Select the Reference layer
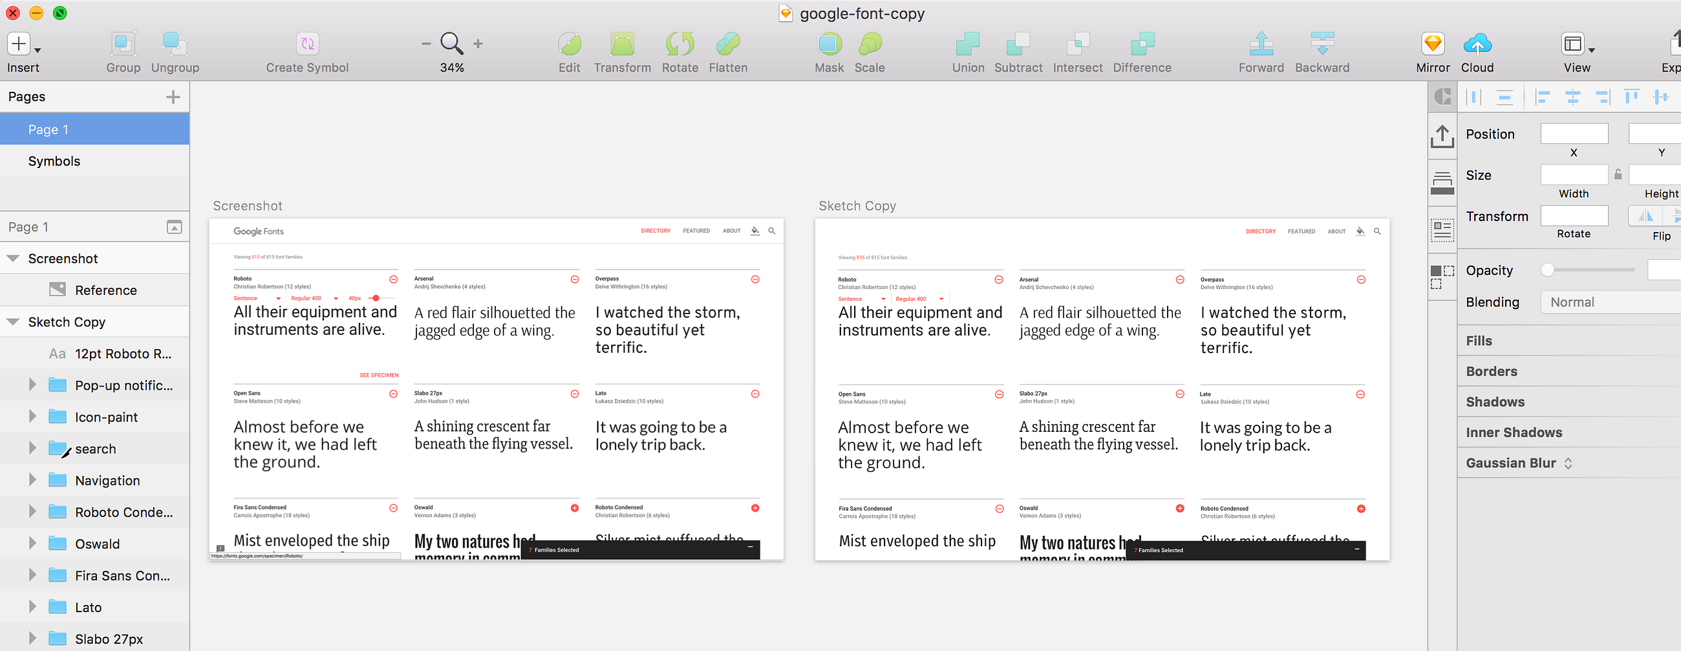Image resolution: width=1681 pixels, height=651 pixels. tap(94, 290)
